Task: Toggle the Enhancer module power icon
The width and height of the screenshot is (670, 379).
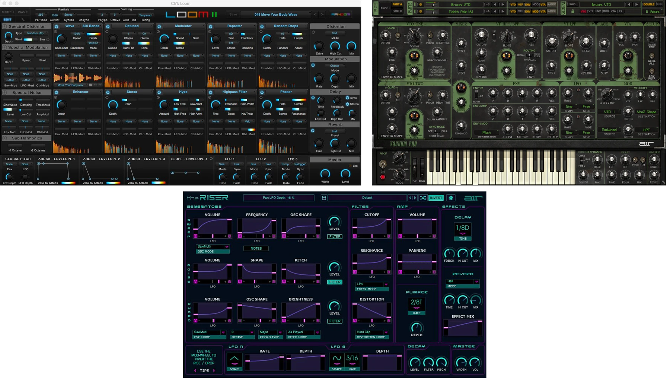Action: [x=57, y=92]
